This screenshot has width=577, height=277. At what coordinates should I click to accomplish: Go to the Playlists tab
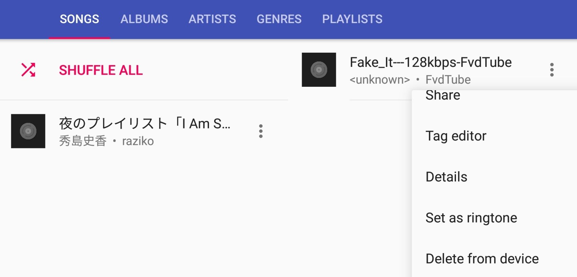[x=352, y=19]
